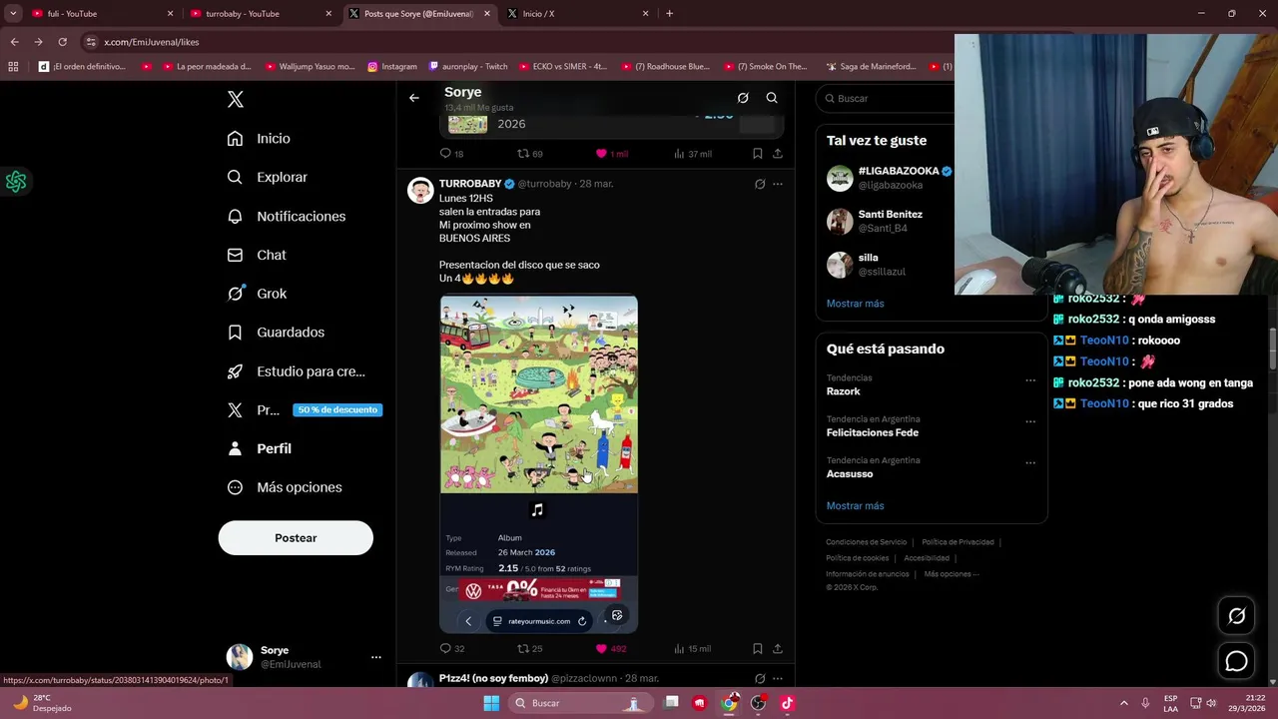The image size is (1278, 719).
Task: Click the 50 % de descuento badge
Action: pyautogui.click(x=337, y=409)
